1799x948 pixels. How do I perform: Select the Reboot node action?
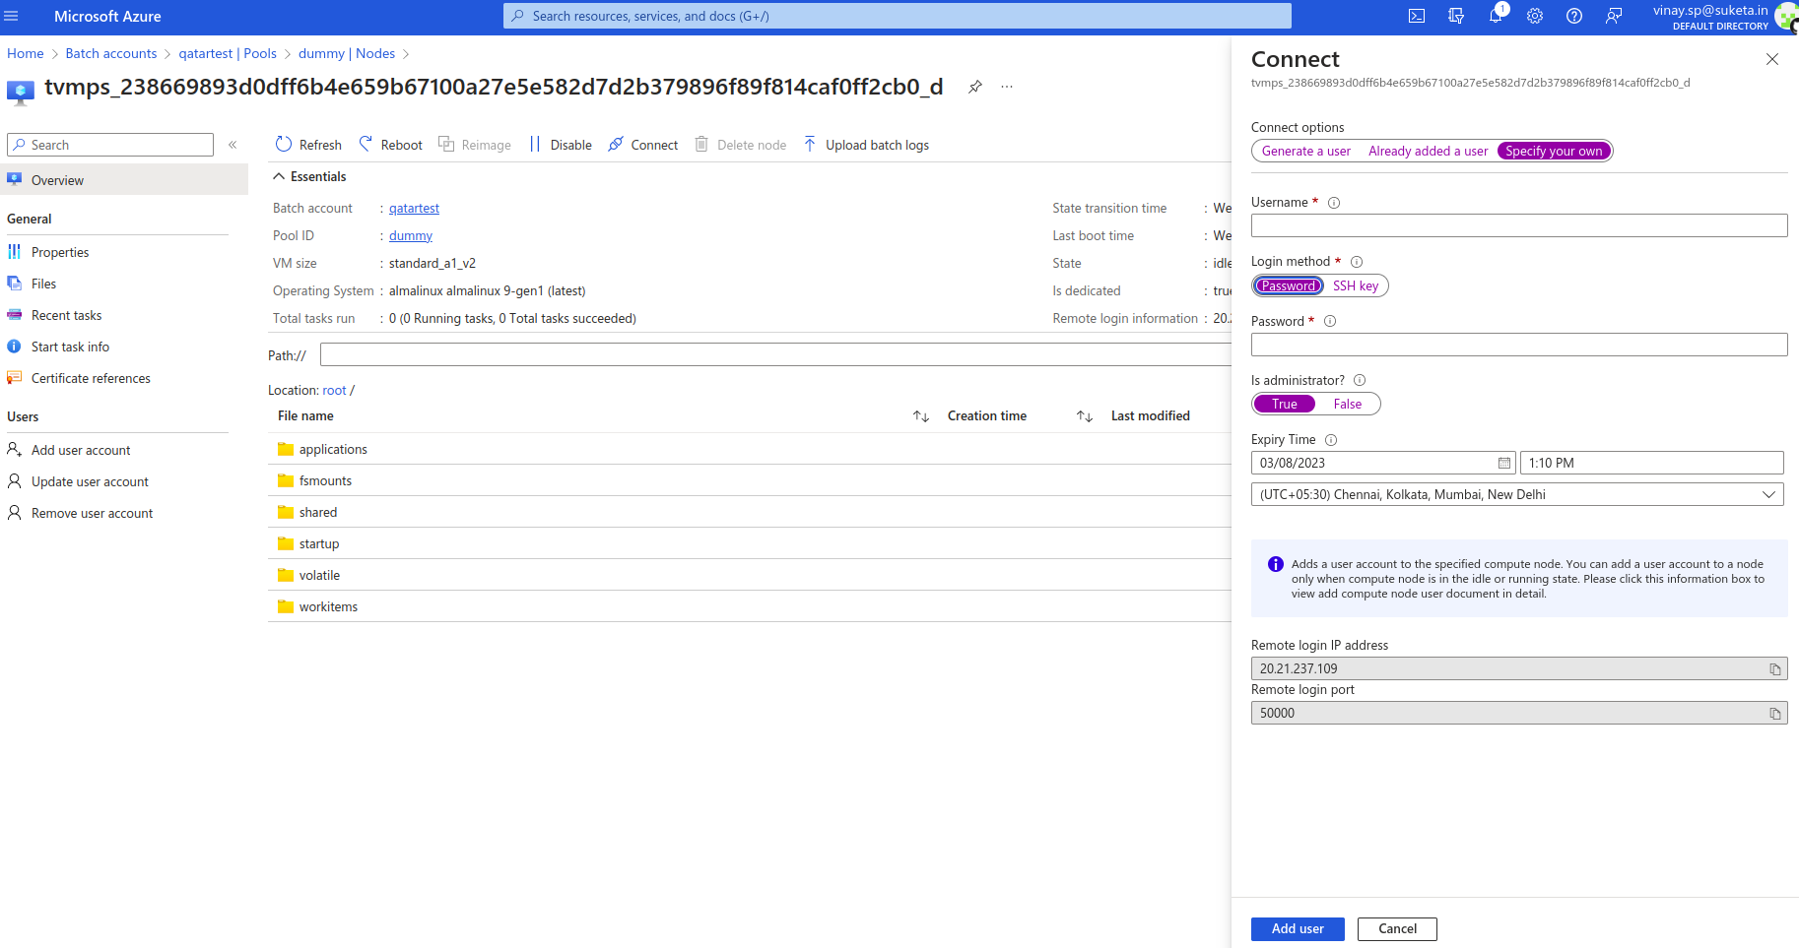[390, 144]
